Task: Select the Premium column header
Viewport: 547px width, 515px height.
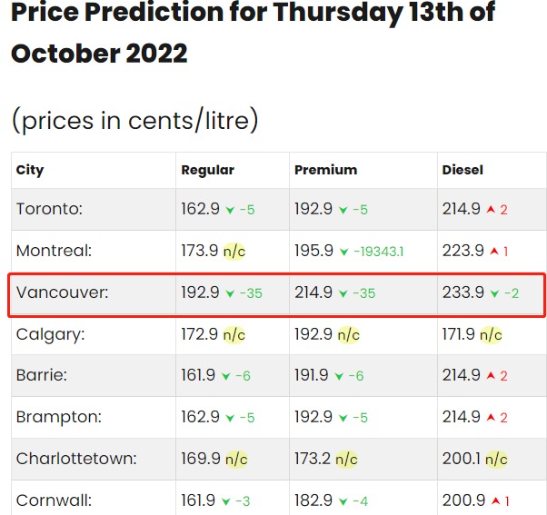Action: tap(325, 170)
